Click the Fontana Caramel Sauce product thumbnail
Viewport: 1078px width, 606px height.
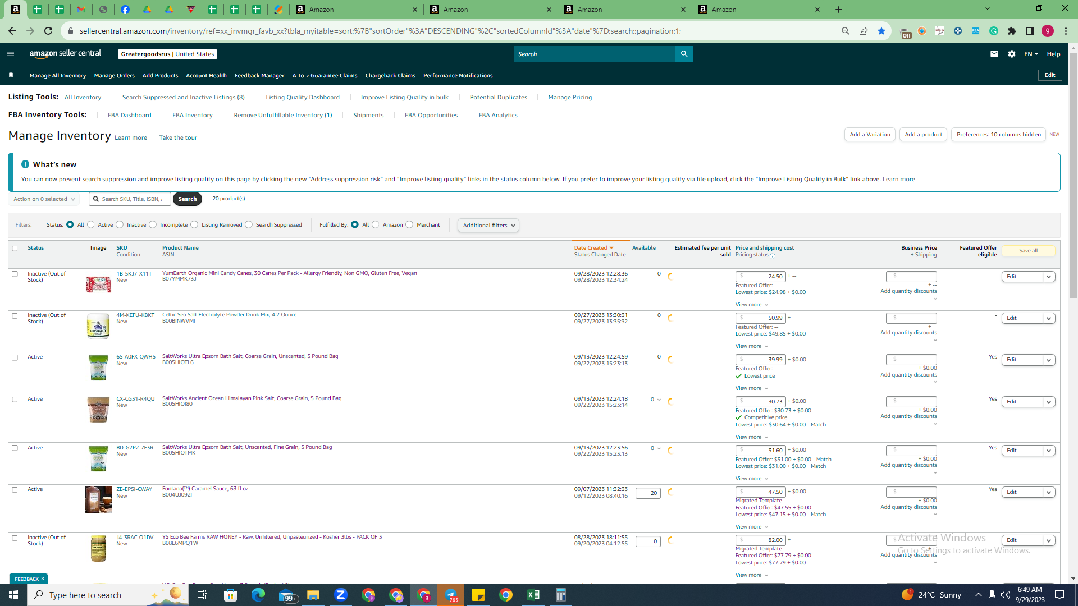(x=98, y=499)
